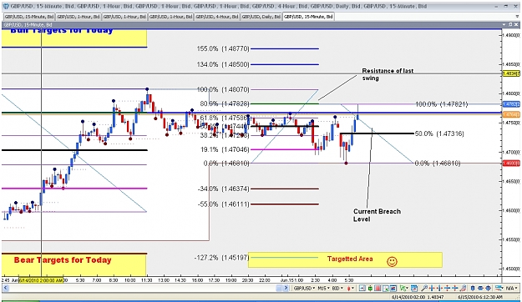Viewport: 522px width, 302px height.
Task: Click the application icon in the title bar
Action: coord(6,6)
